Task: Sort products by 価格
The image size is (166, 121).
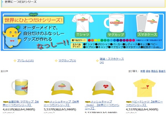Action: click(x=148, y=71)
